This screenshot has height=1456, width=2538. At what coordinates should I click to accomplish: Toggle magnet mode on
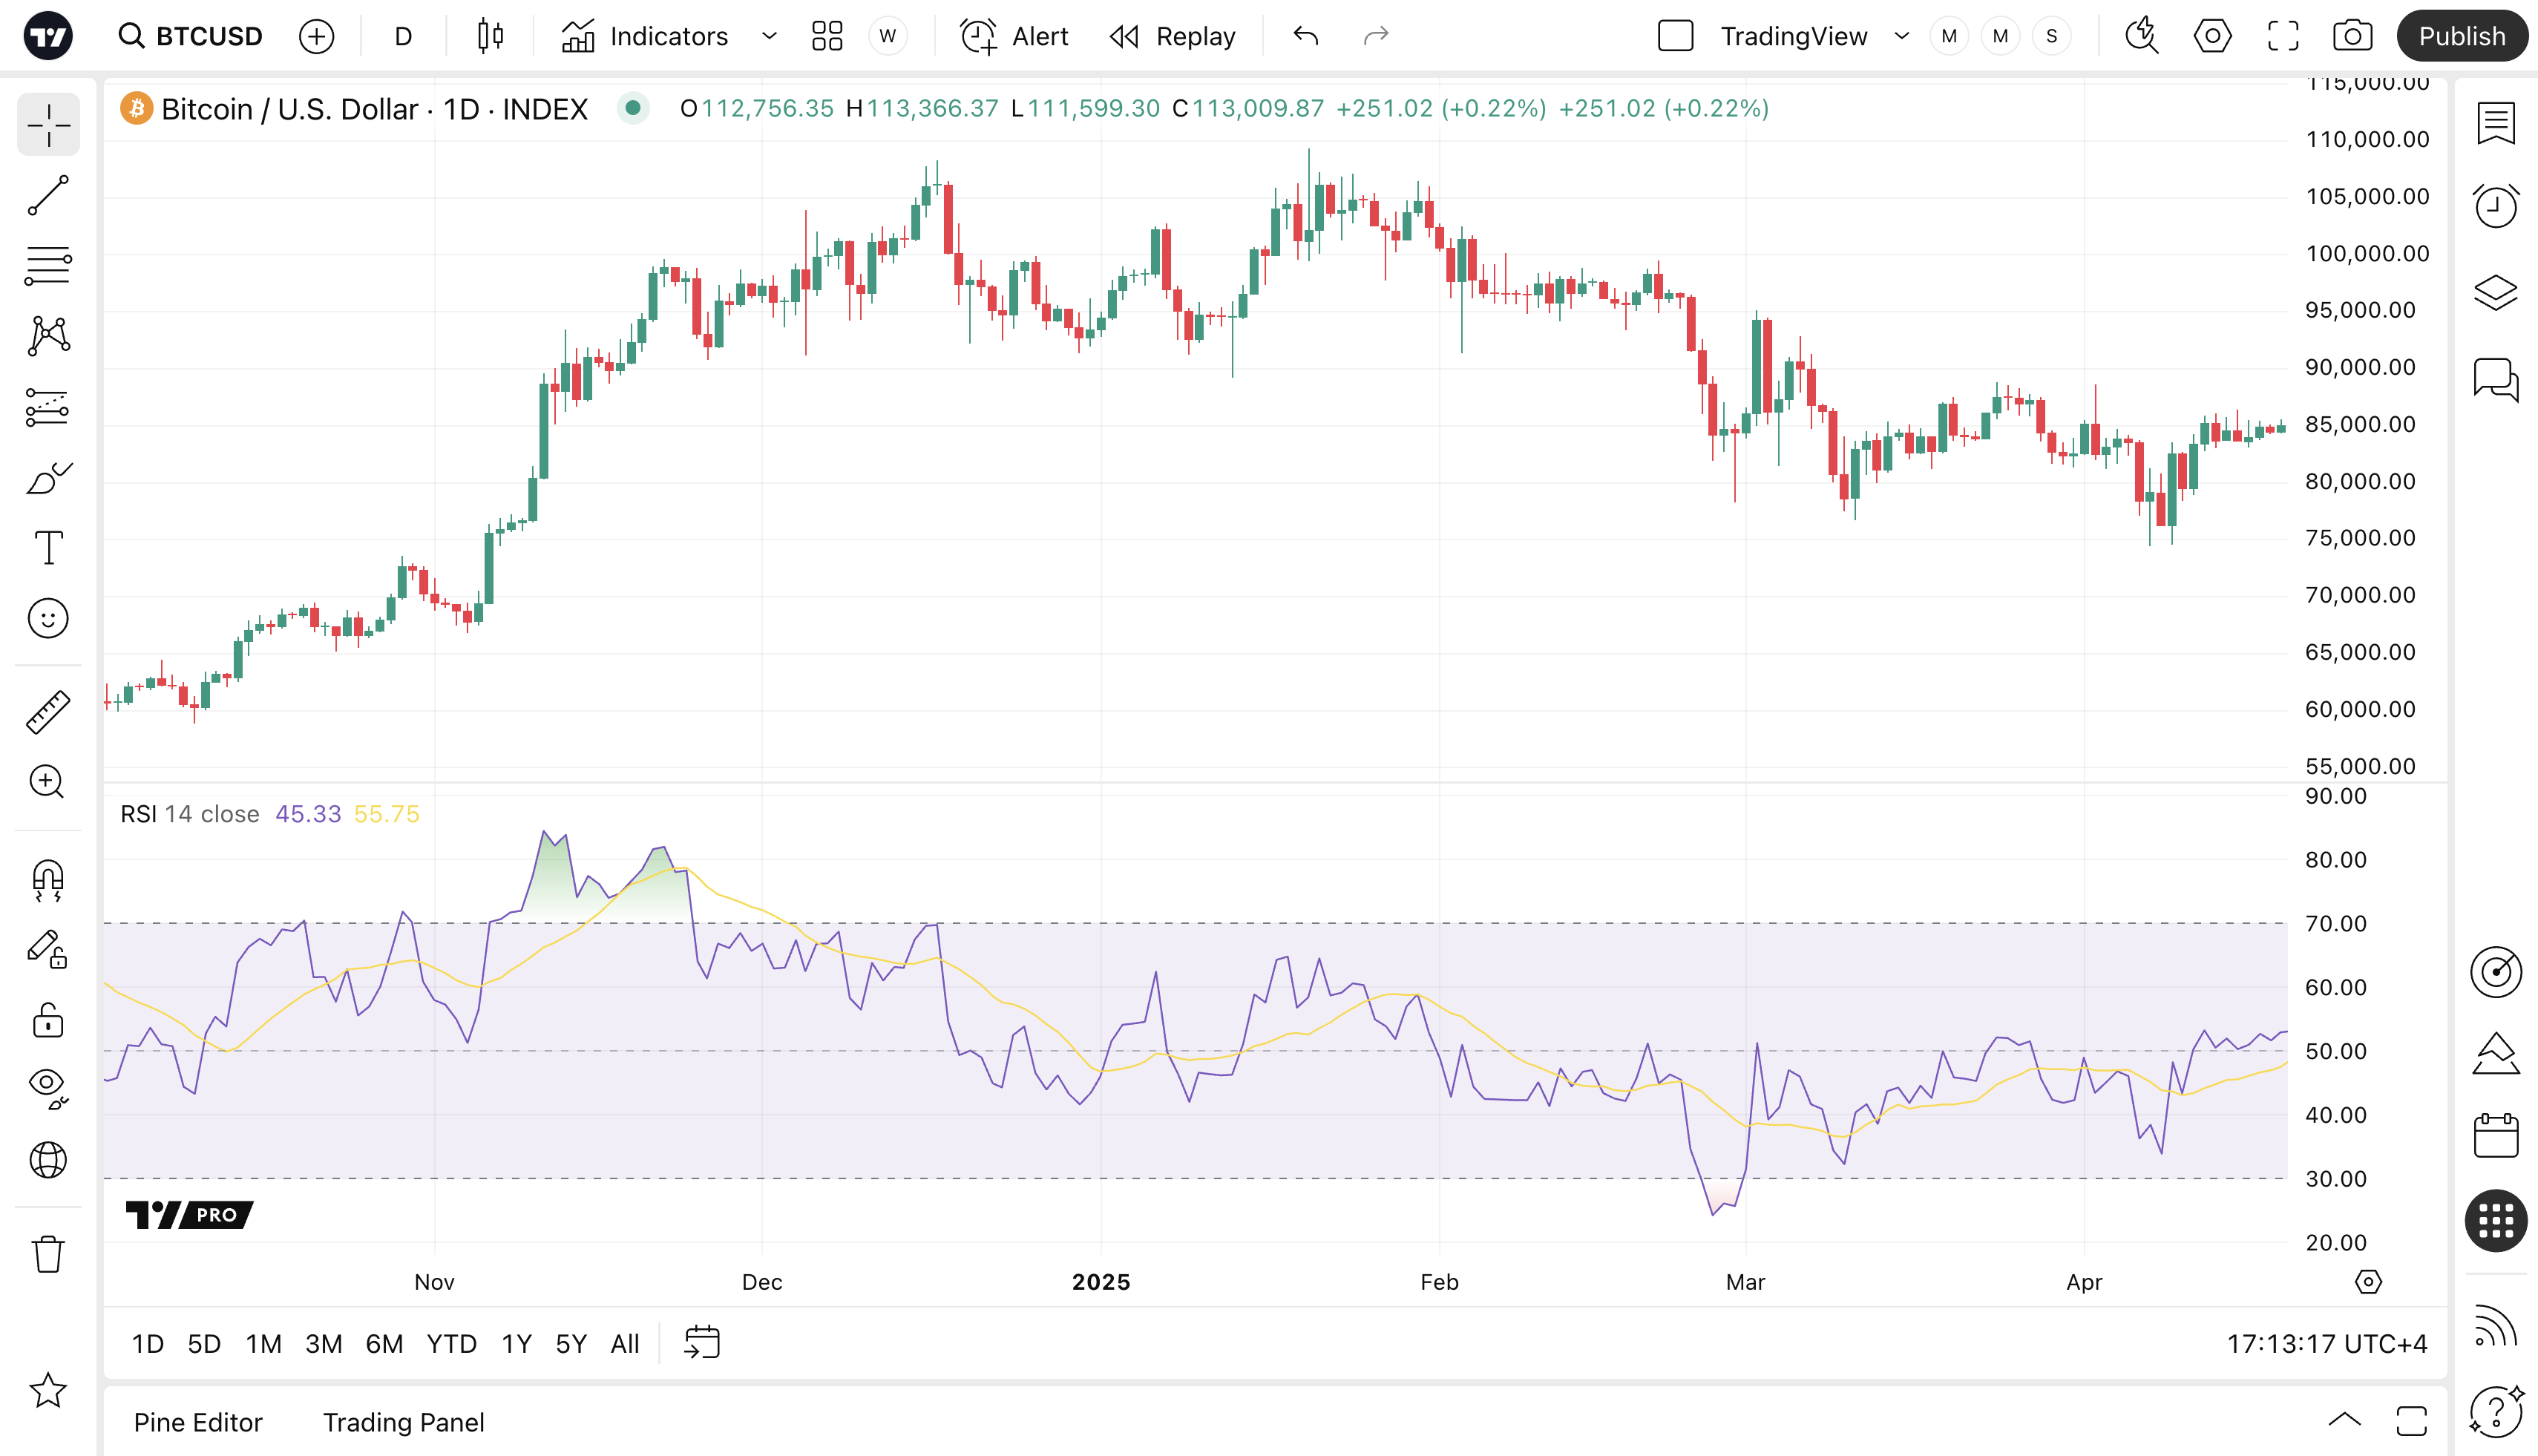click(48, 880)
